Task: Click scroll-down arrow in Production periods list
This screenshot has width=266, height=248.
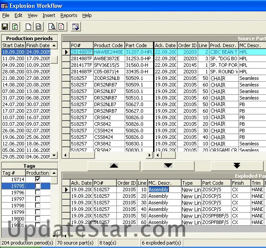Action: point(54,155)
